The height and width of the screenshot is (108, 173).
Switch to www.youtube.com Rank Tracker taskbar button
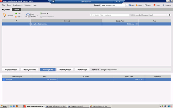[x=34, y=106]
